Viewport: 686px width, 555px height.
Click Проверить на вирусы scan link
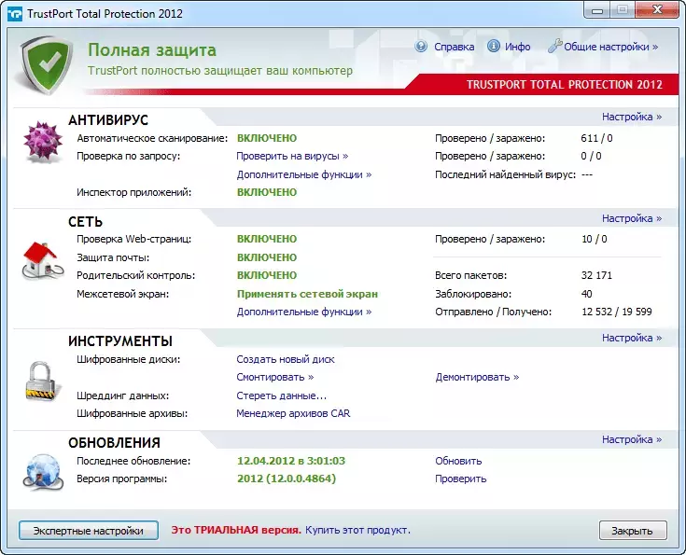tap(292, 156)
